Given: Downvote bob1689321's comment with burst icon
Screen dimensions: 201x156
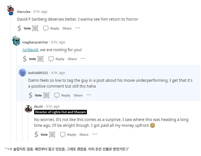Looking at the screenshot, I should (46, 95).
